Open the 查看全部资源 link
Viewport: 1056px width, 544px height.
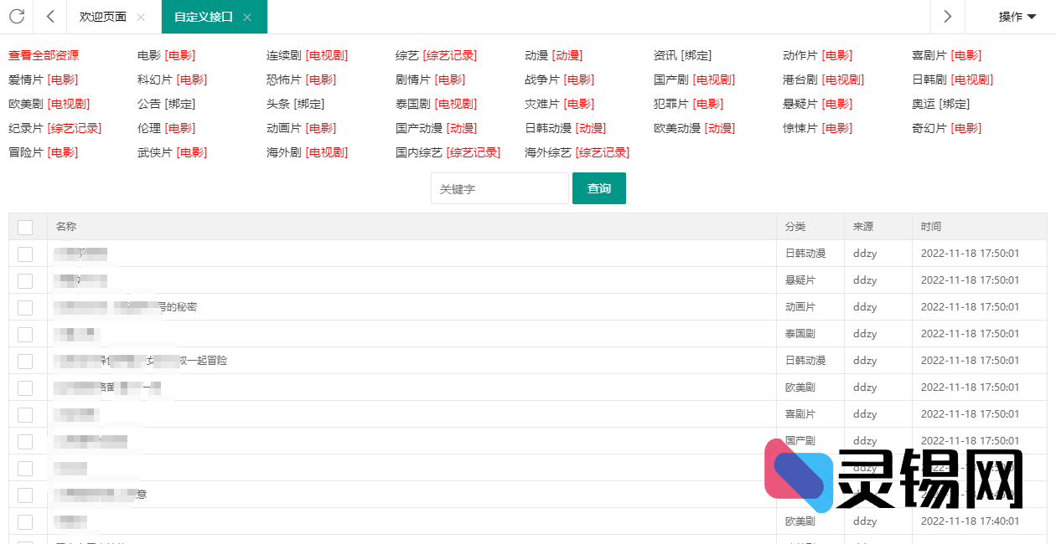click(44, 55)
